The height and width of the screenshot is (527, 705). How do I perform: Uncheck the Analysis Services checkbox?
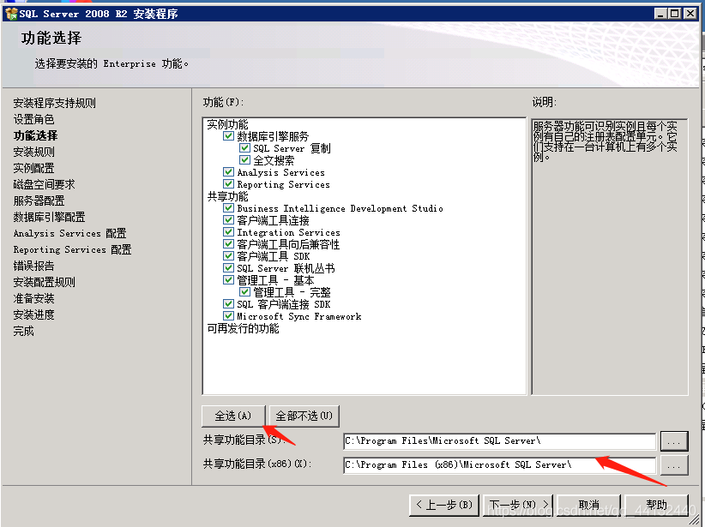228,171
